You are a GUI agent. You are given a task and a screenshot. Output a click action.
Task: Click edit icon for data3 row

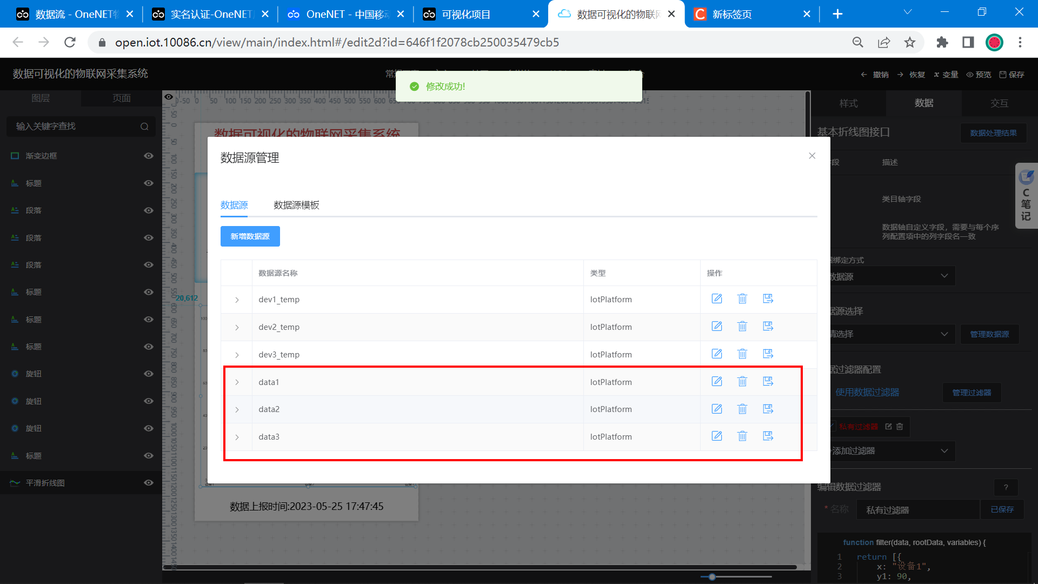point(717,436)
